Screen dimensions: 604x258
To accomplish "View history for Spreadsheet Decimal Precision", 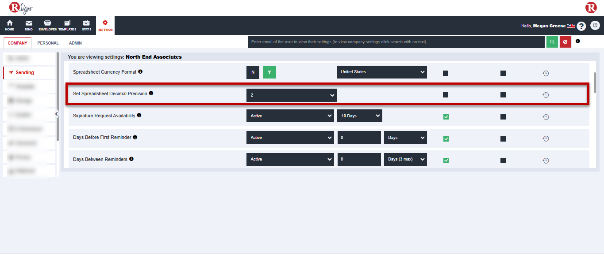I will (546, 95).
